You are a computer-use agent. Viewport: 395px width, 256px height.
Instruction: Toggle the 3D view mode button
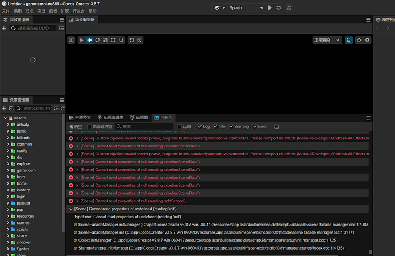coord(71,40)
